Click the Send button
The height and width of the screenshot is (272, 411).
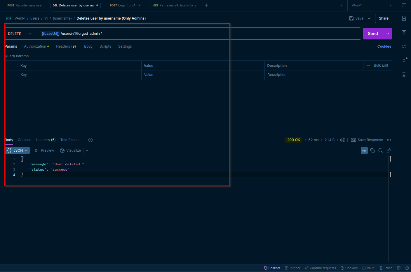(373, 34)
